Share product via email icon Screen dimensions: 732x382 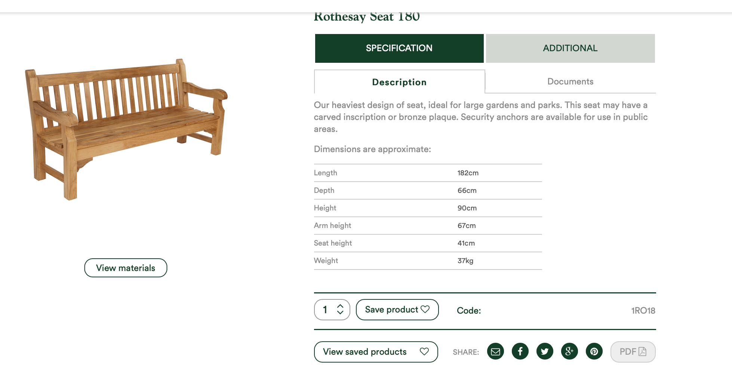pyautogui.click(x=495, y=351)
